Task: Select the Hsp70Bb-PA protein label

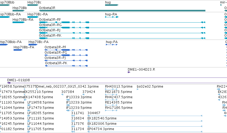Action: point(24,47)
